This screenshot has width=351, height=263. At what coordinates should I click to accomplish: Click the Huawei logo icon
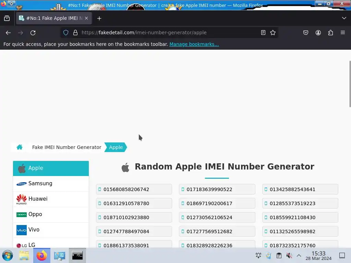[22, 199]
